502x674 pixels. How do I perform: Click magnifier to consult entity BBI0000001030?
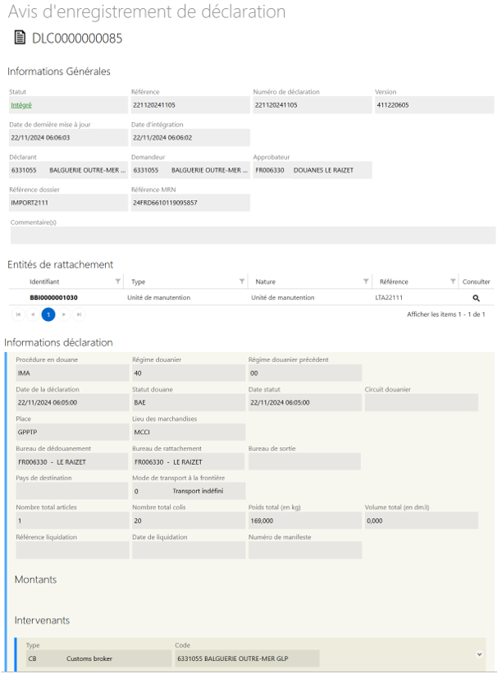click(x=476, y=298)
